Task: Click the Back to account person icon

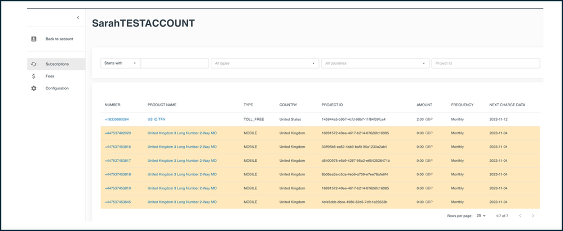Action: coord(34,39)
